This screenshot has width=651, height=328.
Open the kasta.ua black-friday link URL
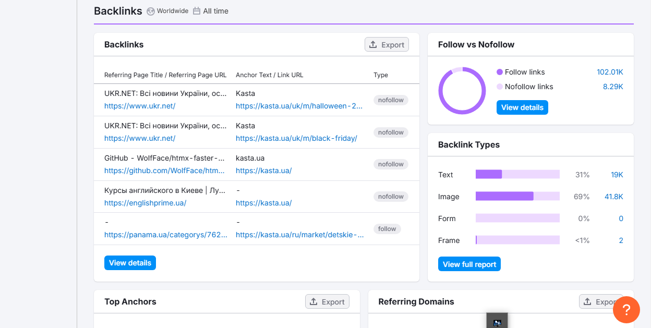[296, 138]
